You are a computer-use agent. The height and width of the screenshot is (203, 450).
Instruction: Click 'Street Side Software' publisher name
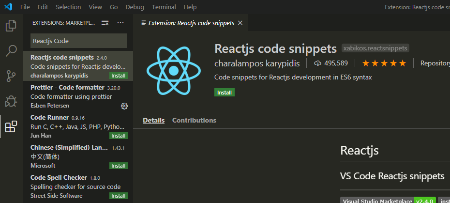(x=56, y=196)
